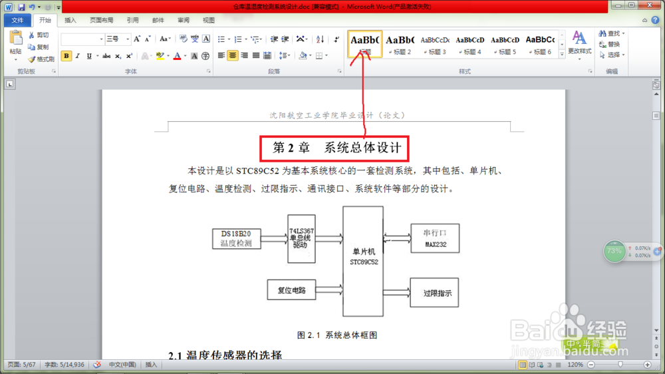Click the Character Border icon
The width and height of the screenshot is (665, 374).
point(206,39)
